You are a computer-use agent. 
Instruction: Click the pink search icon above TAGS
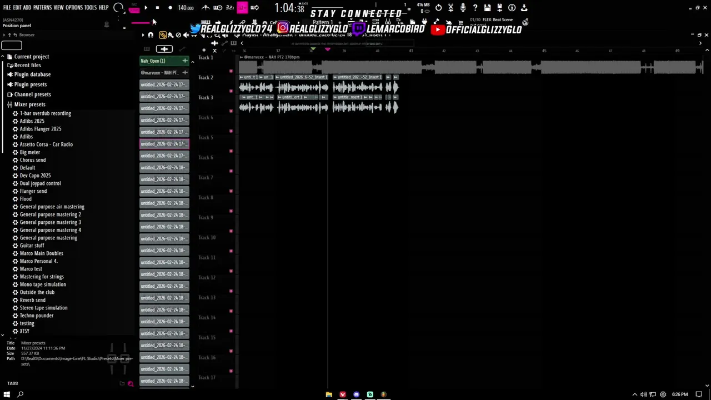click(x=131, y=383)
